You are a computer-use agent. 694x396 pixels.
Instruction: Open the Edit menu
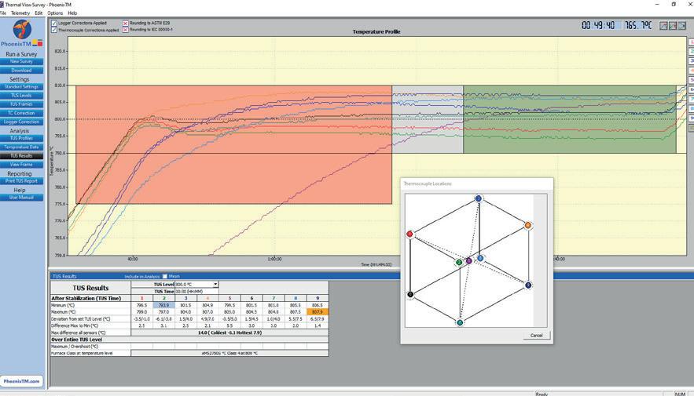39,13
